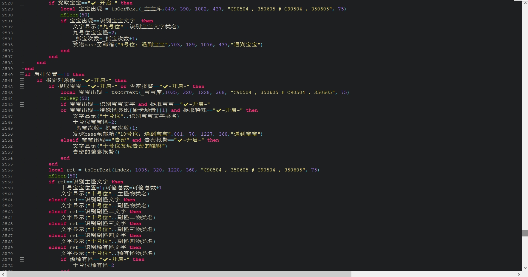Click '十号位宝宝怪=2;' on line 2548
This screenshot has width=528, height=277.
[95, 122]
